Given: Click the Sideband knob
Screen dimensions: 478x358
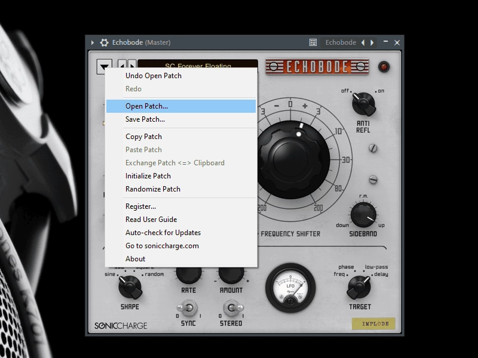Looking at the screenshot, I should tap(363, 214).
